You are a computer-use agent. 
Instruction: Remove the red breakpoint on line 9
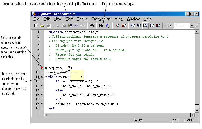click(x=42, y=68)
